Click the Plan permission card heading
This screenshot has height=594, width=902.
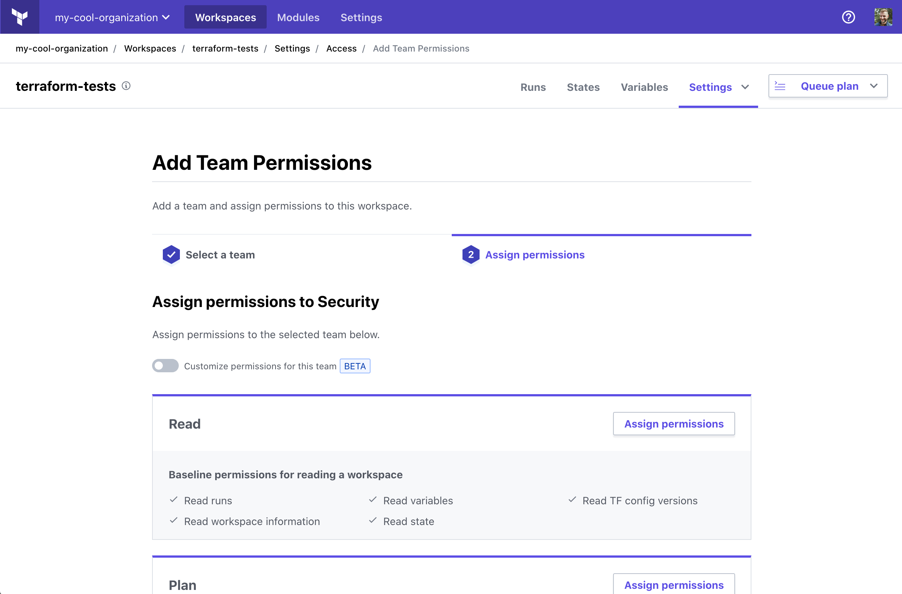pyautogui.click(x=182, y=585)
